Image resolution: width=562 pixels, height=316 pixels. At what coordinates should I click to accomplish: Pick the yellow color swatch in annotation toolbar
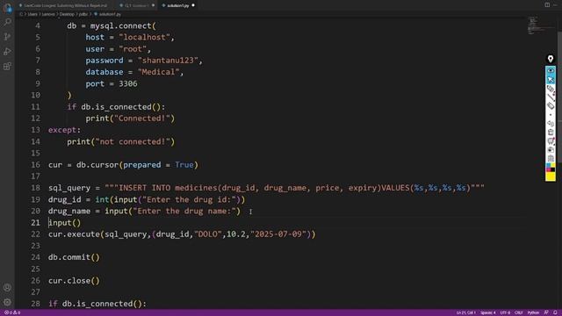click(x=551, y=176)
